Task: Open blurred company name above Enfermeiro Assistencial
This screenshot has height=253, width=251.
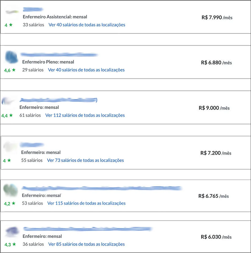Action: click(33, 9)
